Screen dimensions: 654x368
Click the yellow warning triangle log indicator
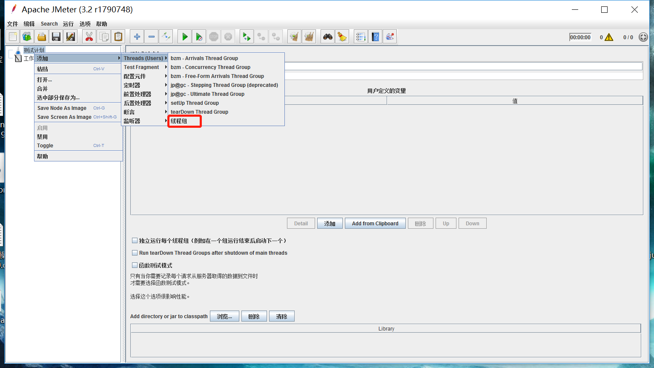(609, 37)
